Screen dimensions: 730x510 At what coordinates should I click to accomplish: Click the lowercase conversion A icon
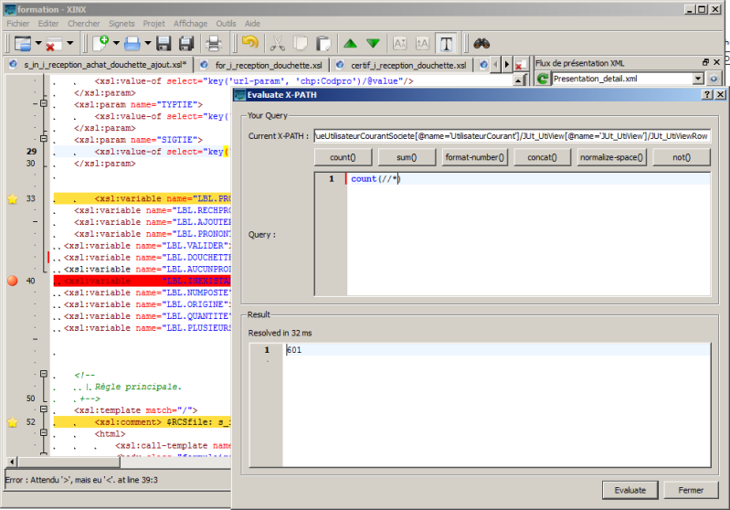pos(422,44)
